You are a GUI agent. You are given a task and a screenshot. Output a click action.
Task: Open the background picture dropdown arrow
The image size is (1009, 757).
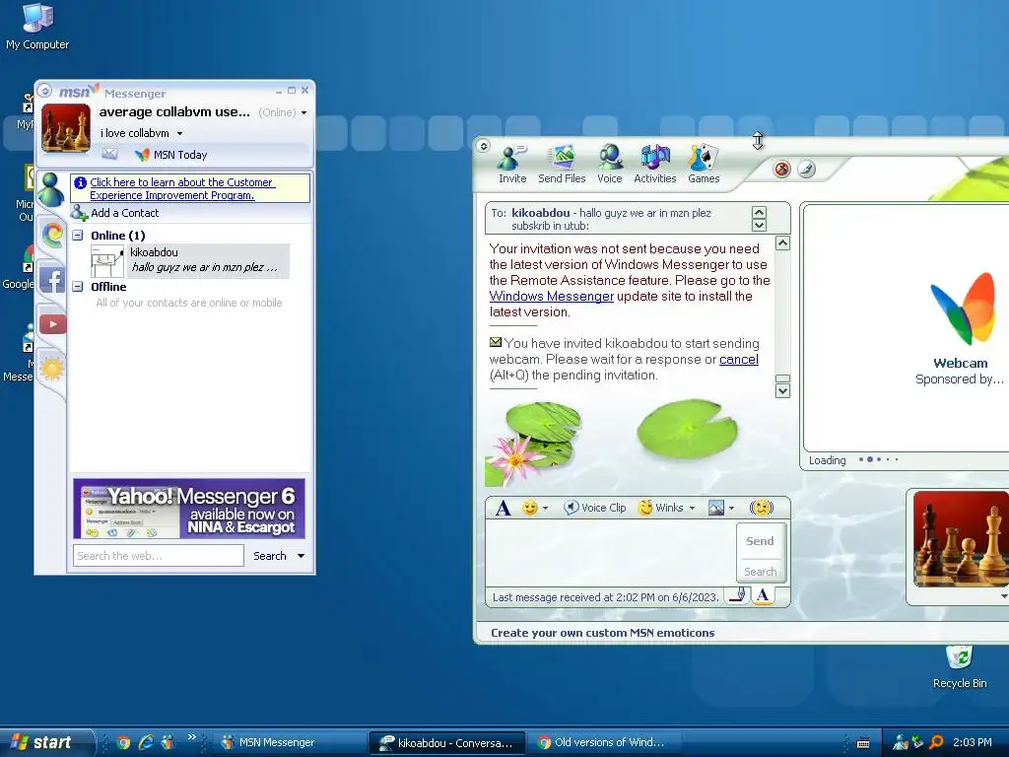coord(732,508)
